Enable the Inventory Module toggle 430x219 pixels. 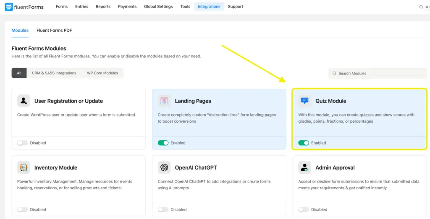pyautogui.click(x=22, y=209)
